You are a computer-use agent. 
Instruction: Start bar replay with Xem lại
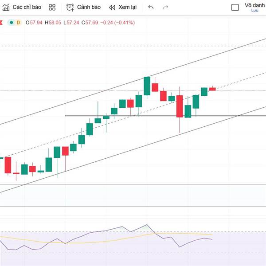pos(123,7)
